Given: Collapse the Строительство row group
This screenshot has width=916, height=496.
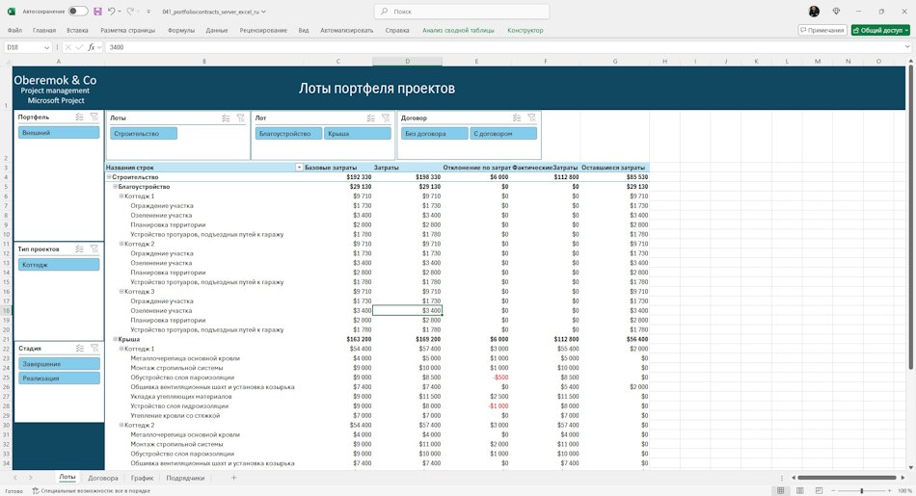Looking at the screenshot, I should [109, 177].
